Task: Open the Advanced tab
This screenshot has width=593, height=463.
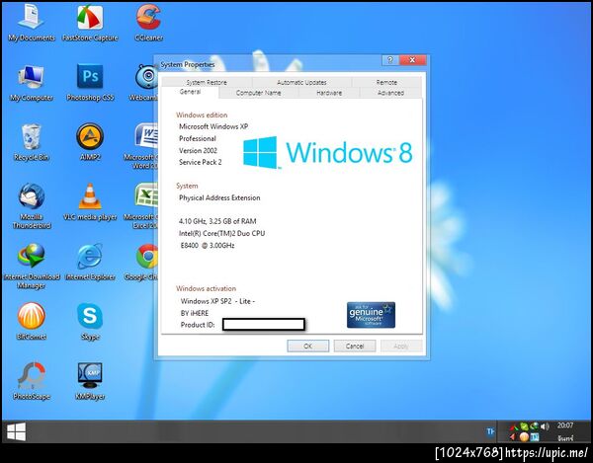Action: point(390,93)
